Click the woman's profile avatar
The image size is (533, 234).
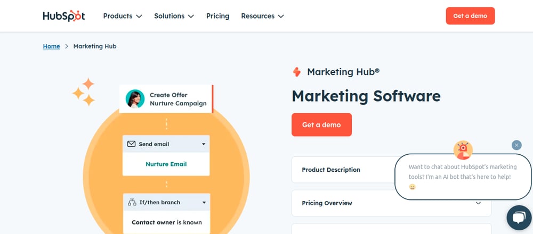click(135, 99)
